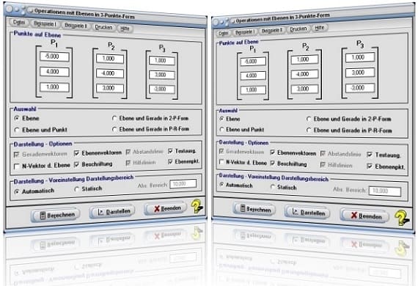Screen dimensions: 418x286
Task: Open Beispiele I menu in right window
Action: pos(245,32)
